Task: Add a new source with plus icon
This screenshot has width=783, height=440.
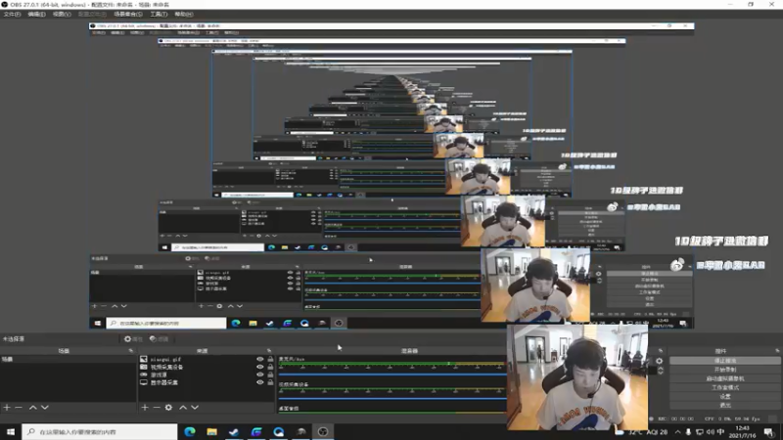Action: 145,407
